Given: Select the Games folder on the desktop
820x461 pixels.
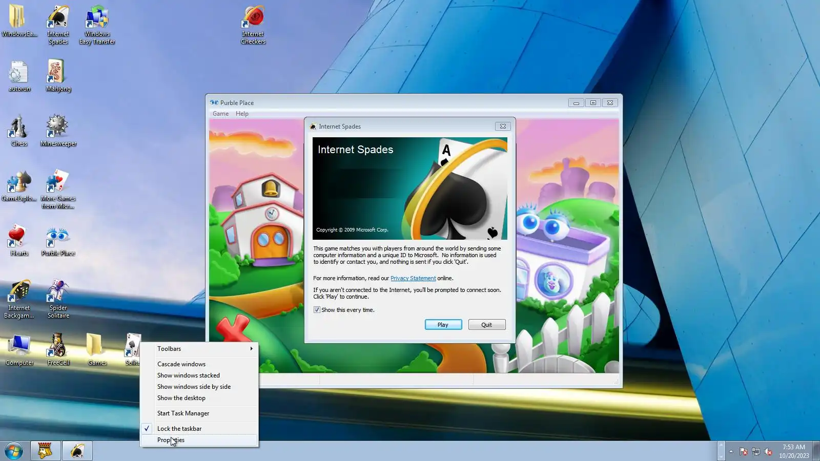Looking at the screenshot, I should click(x=97, y=350).
